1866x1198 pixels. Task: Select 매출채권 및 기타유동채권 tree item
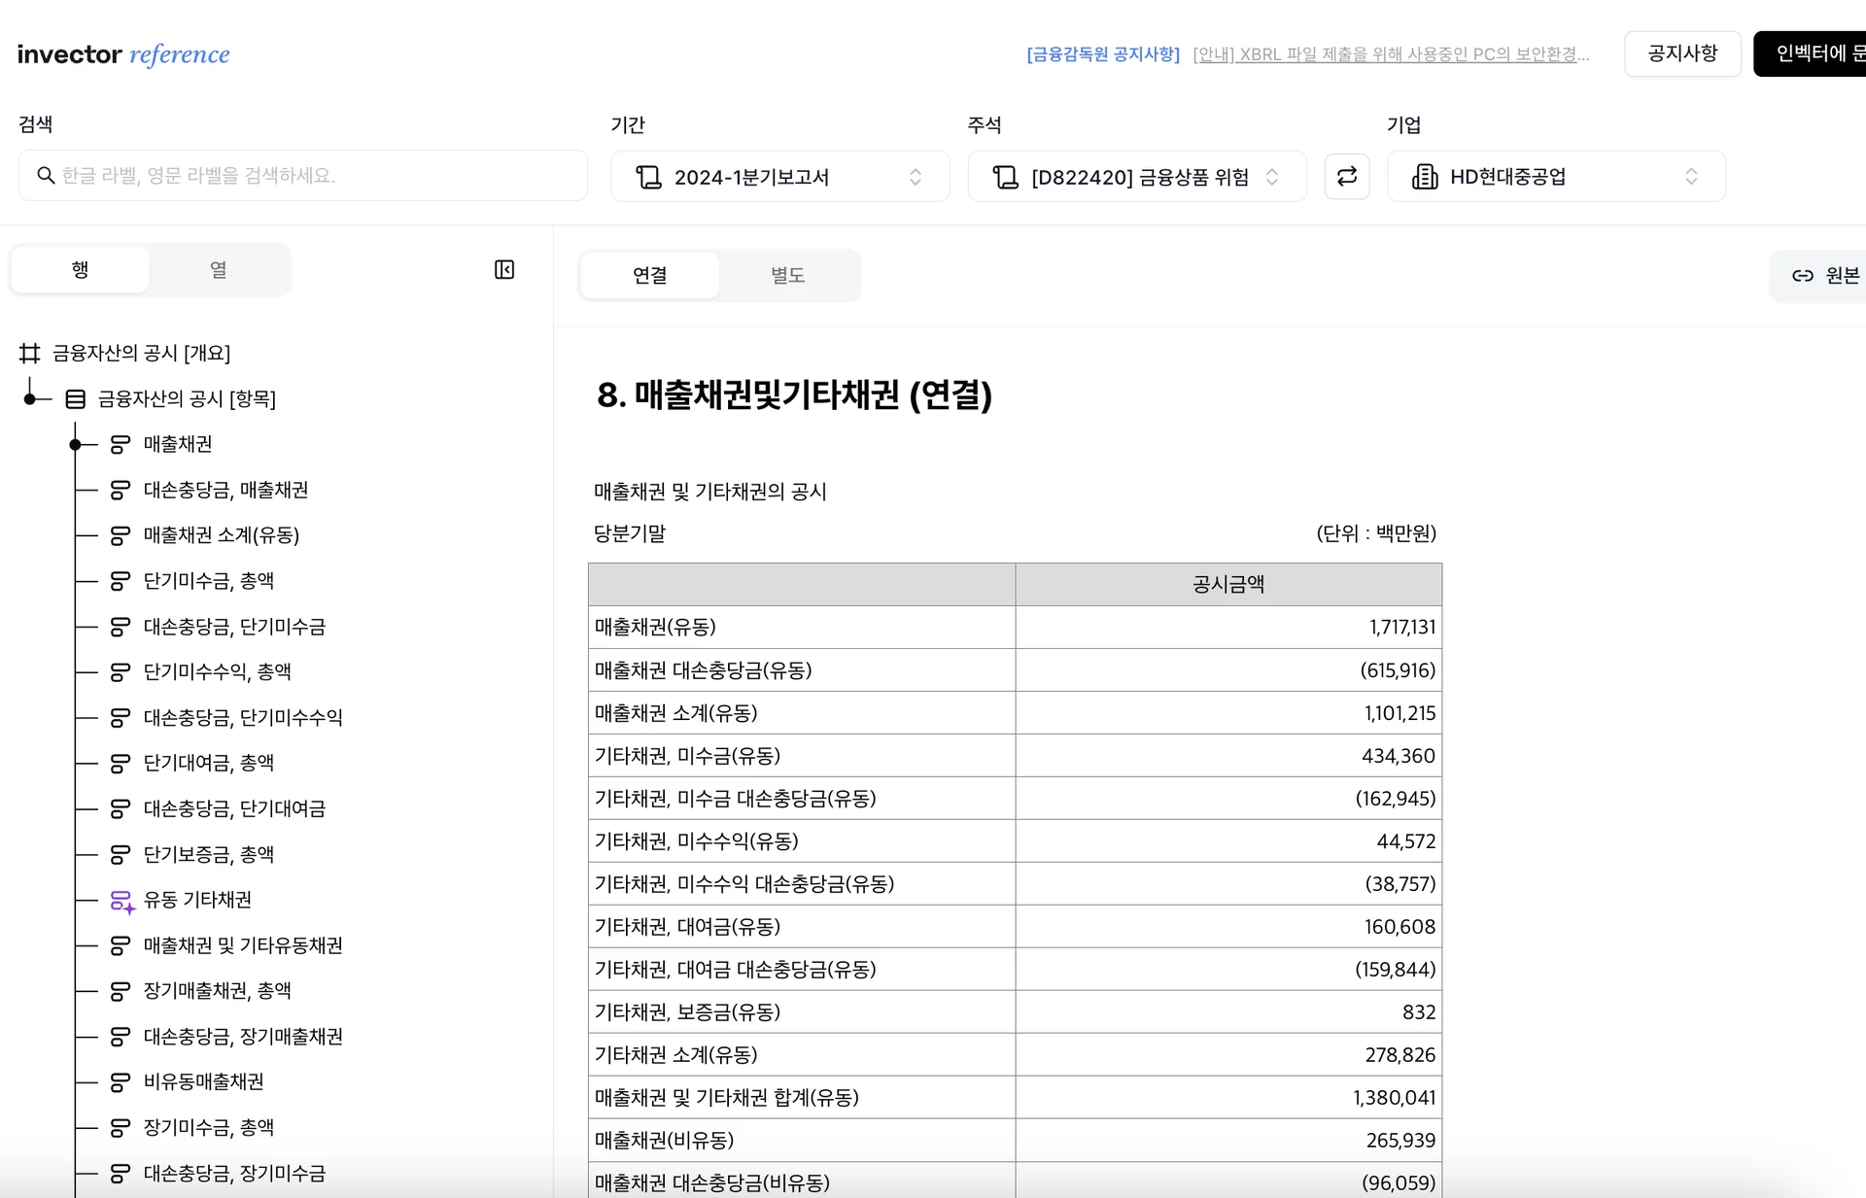click(243, 945)
